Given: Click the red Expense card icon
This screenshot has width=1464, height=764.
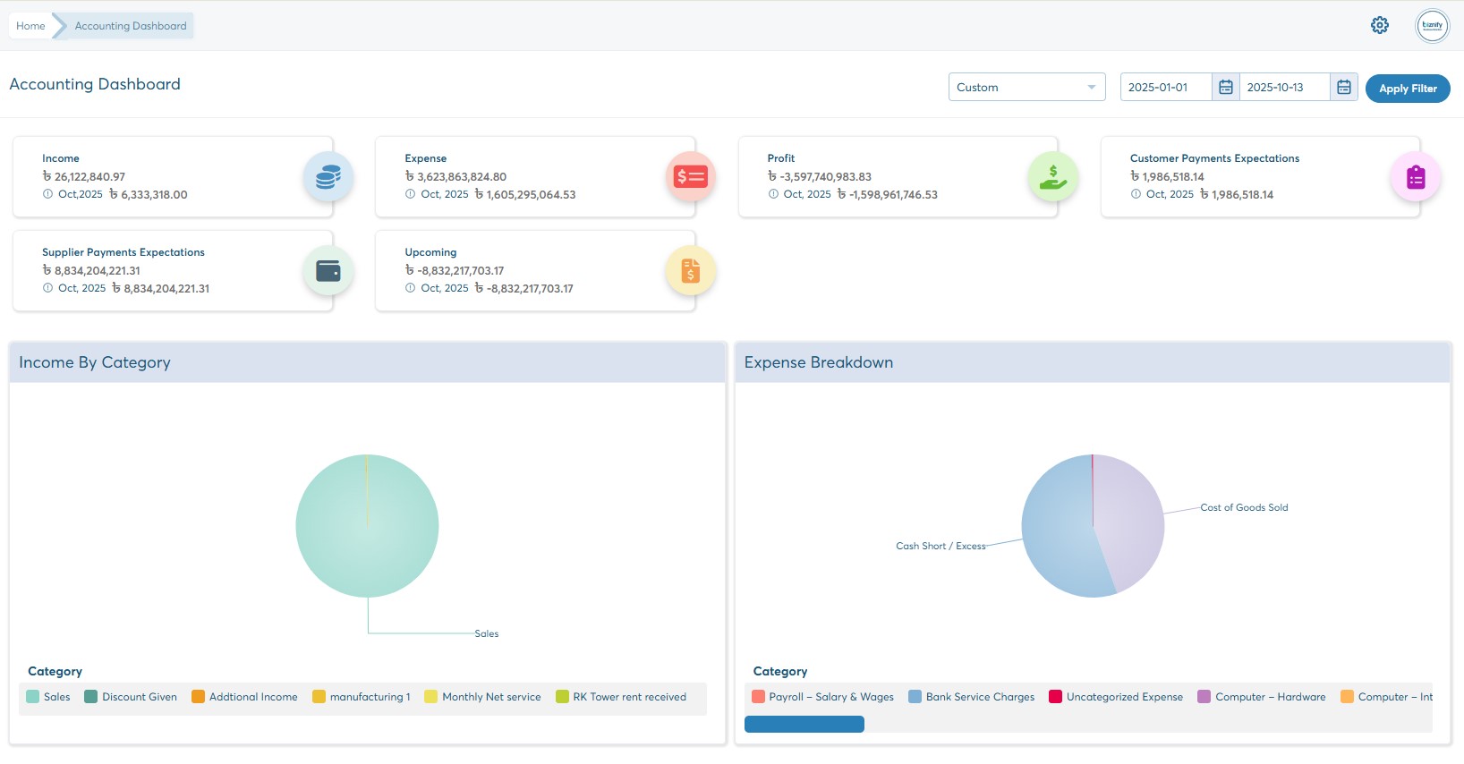Looking at the screenshot, I should pos(690,177).
